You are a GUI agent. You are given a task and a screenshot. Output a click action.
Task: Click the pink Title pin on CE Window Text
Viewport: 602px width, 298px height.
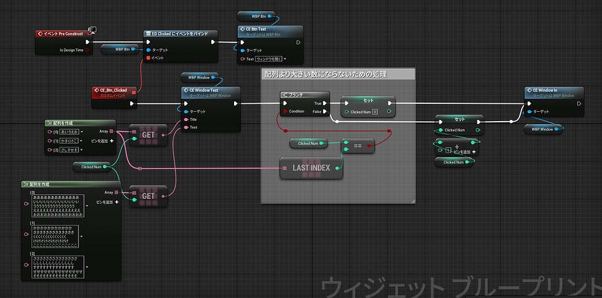click(x=186, y=119)
